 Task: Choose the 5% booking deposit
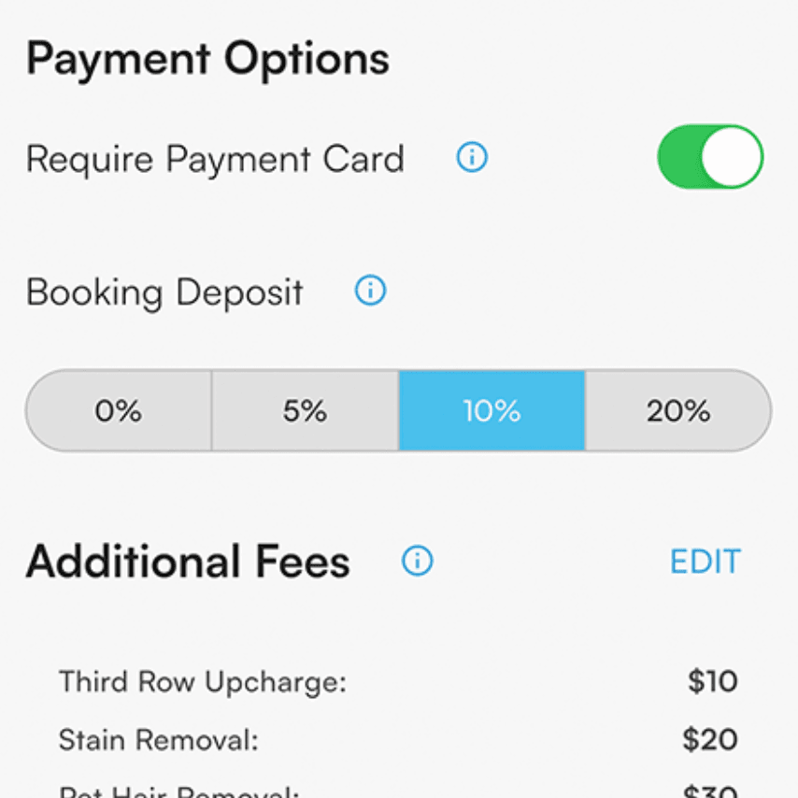pyautogui.click(x=305, y=410)
